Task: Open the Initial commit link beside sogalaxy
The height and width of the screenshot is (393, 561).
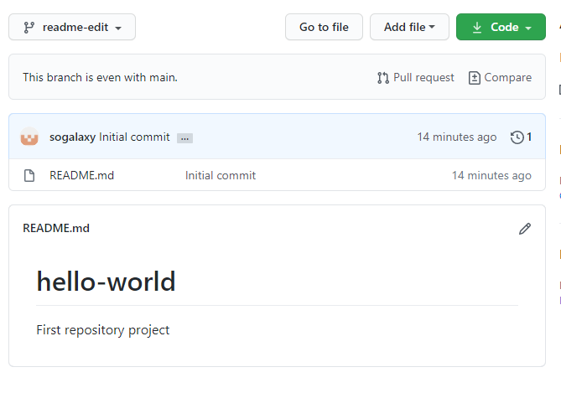Action: coord(134,137)
